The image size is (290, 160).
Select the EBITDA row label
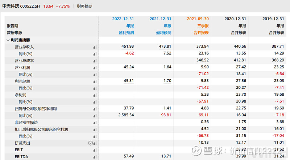click(x=21, y=157)
